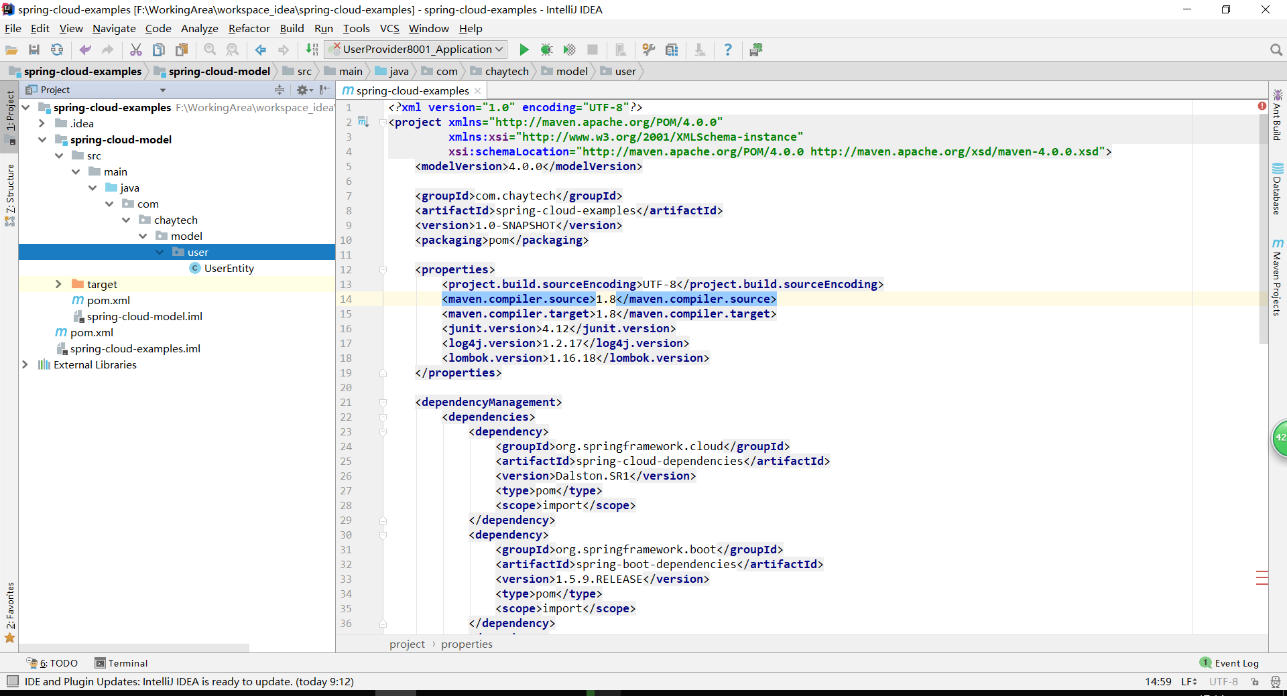Screen dimensions: 1287x696
Task: Collapse the spring-cloud-model module
Action: (x=42, y=139)
